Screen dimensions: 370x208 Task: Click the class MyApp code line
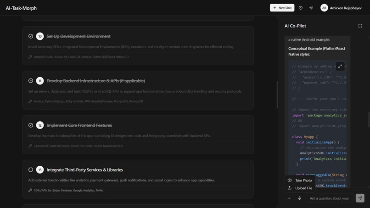pos(305,137)
